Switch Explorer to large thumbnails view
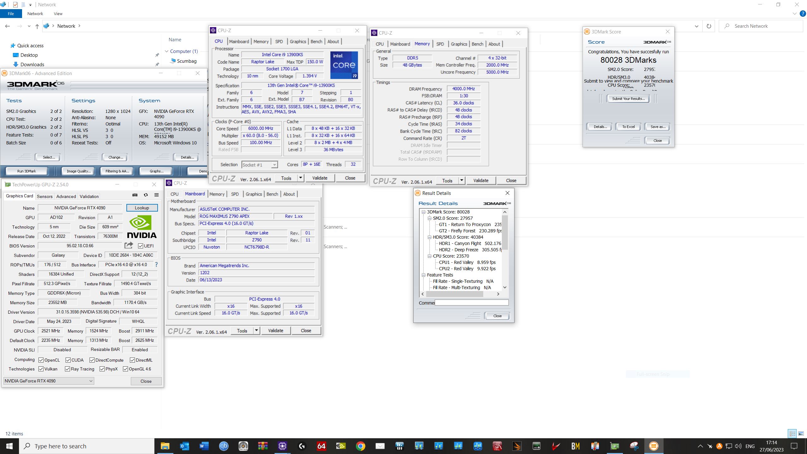807x454 pixels. click(x=801, y=434)
